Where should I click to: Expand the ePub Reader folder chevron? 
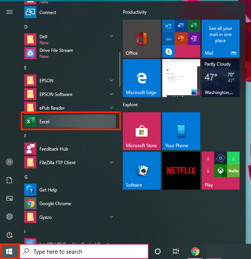pyautogui.click(x=111, y=108)
